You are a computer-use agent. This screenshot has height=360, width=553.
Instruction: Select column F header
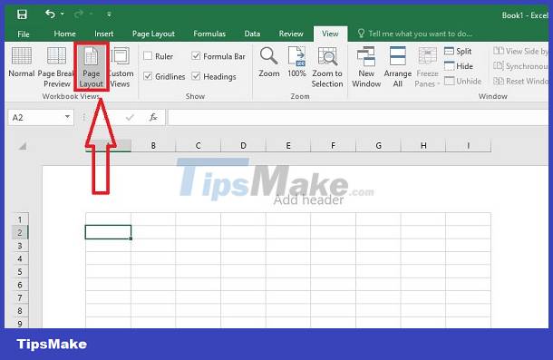coord(333,145)
